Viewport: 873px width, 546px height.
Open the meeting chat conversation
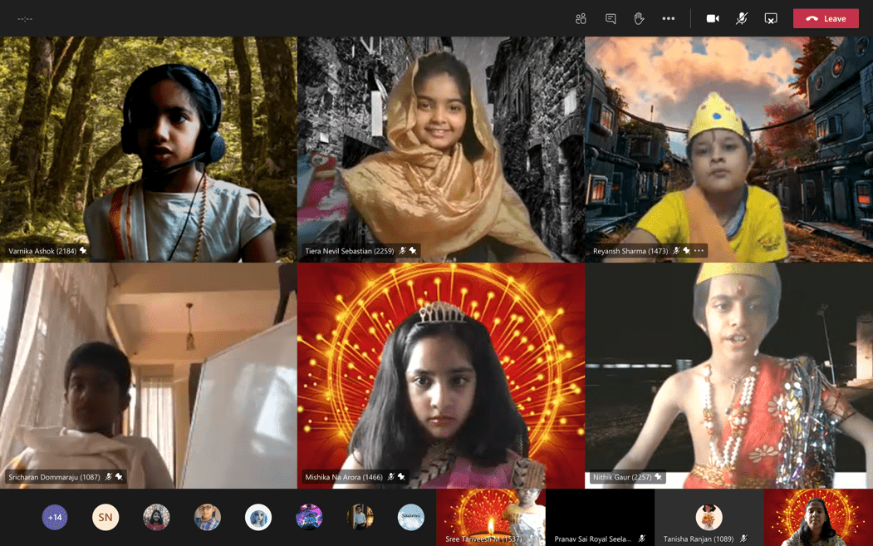611,18
